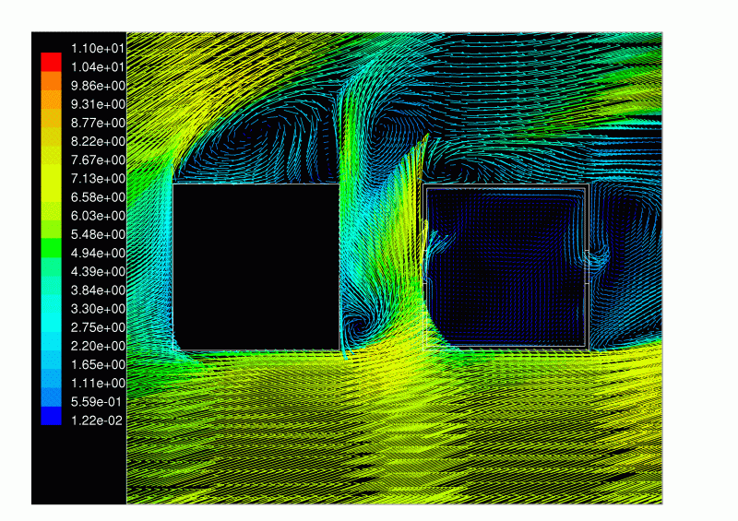This screenshot has width=738, height=521.
Task: Click the 6.58e+00 legend value
Action: coord(98,197)
